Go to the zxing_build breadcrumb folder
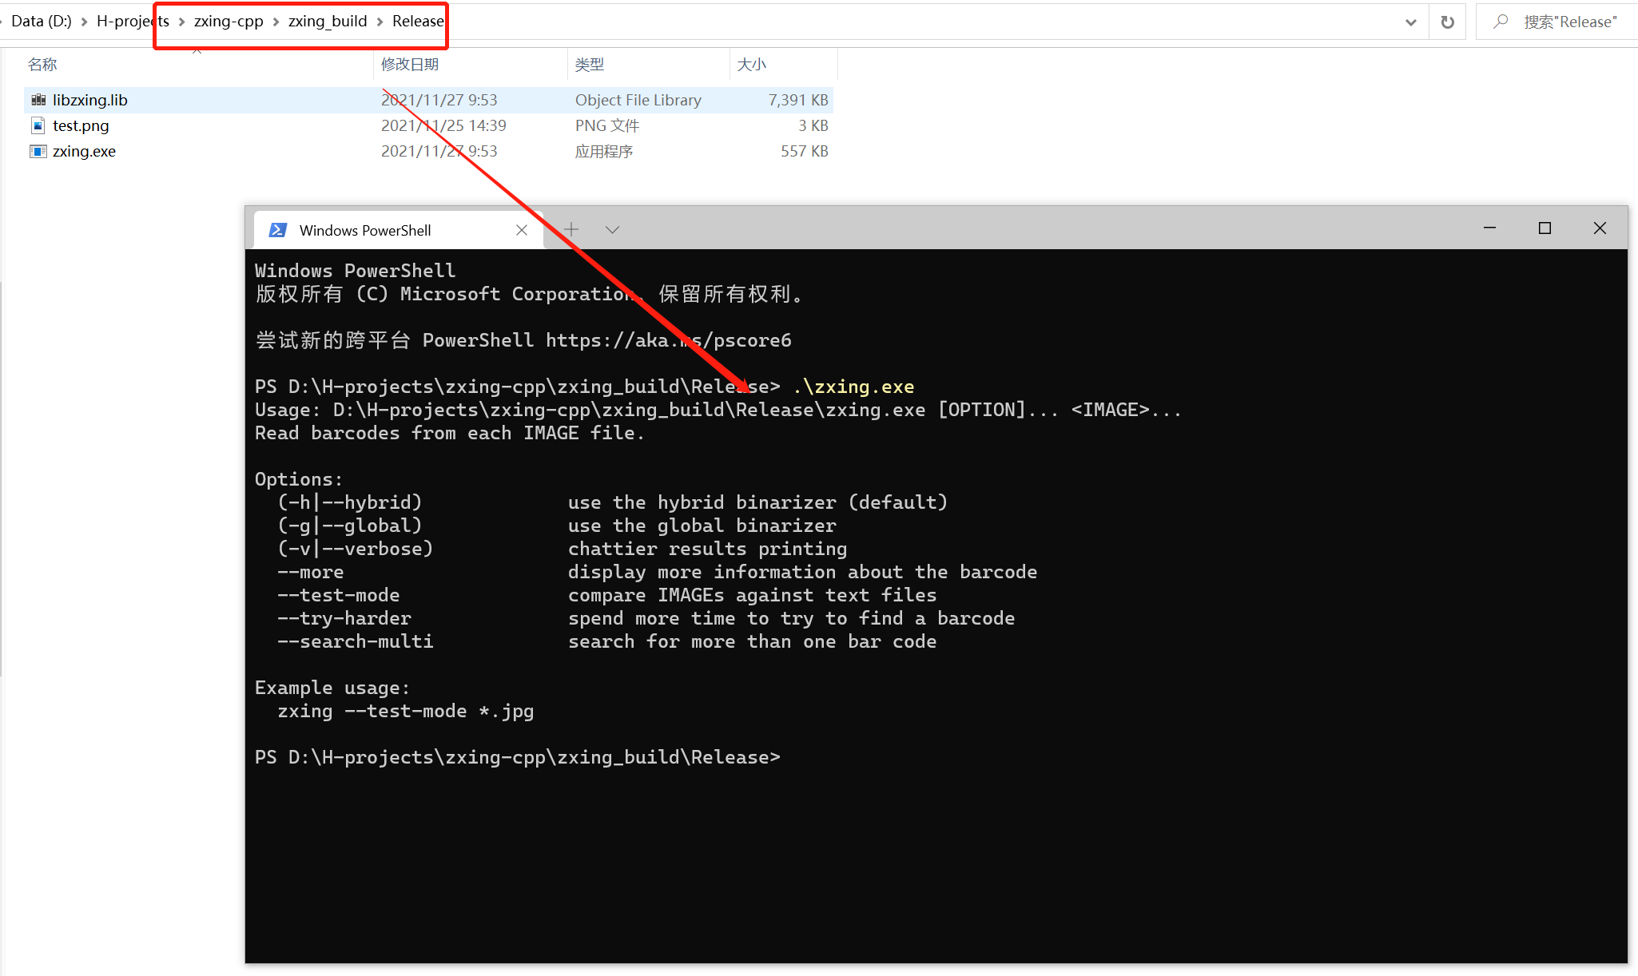 (328, 22)
